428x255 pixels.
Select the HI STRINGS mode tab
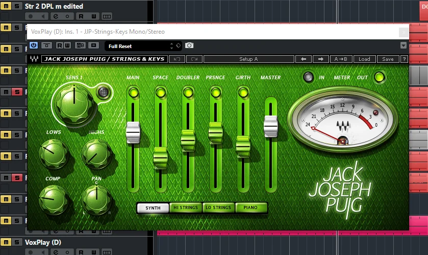click(x=186, y=207)
